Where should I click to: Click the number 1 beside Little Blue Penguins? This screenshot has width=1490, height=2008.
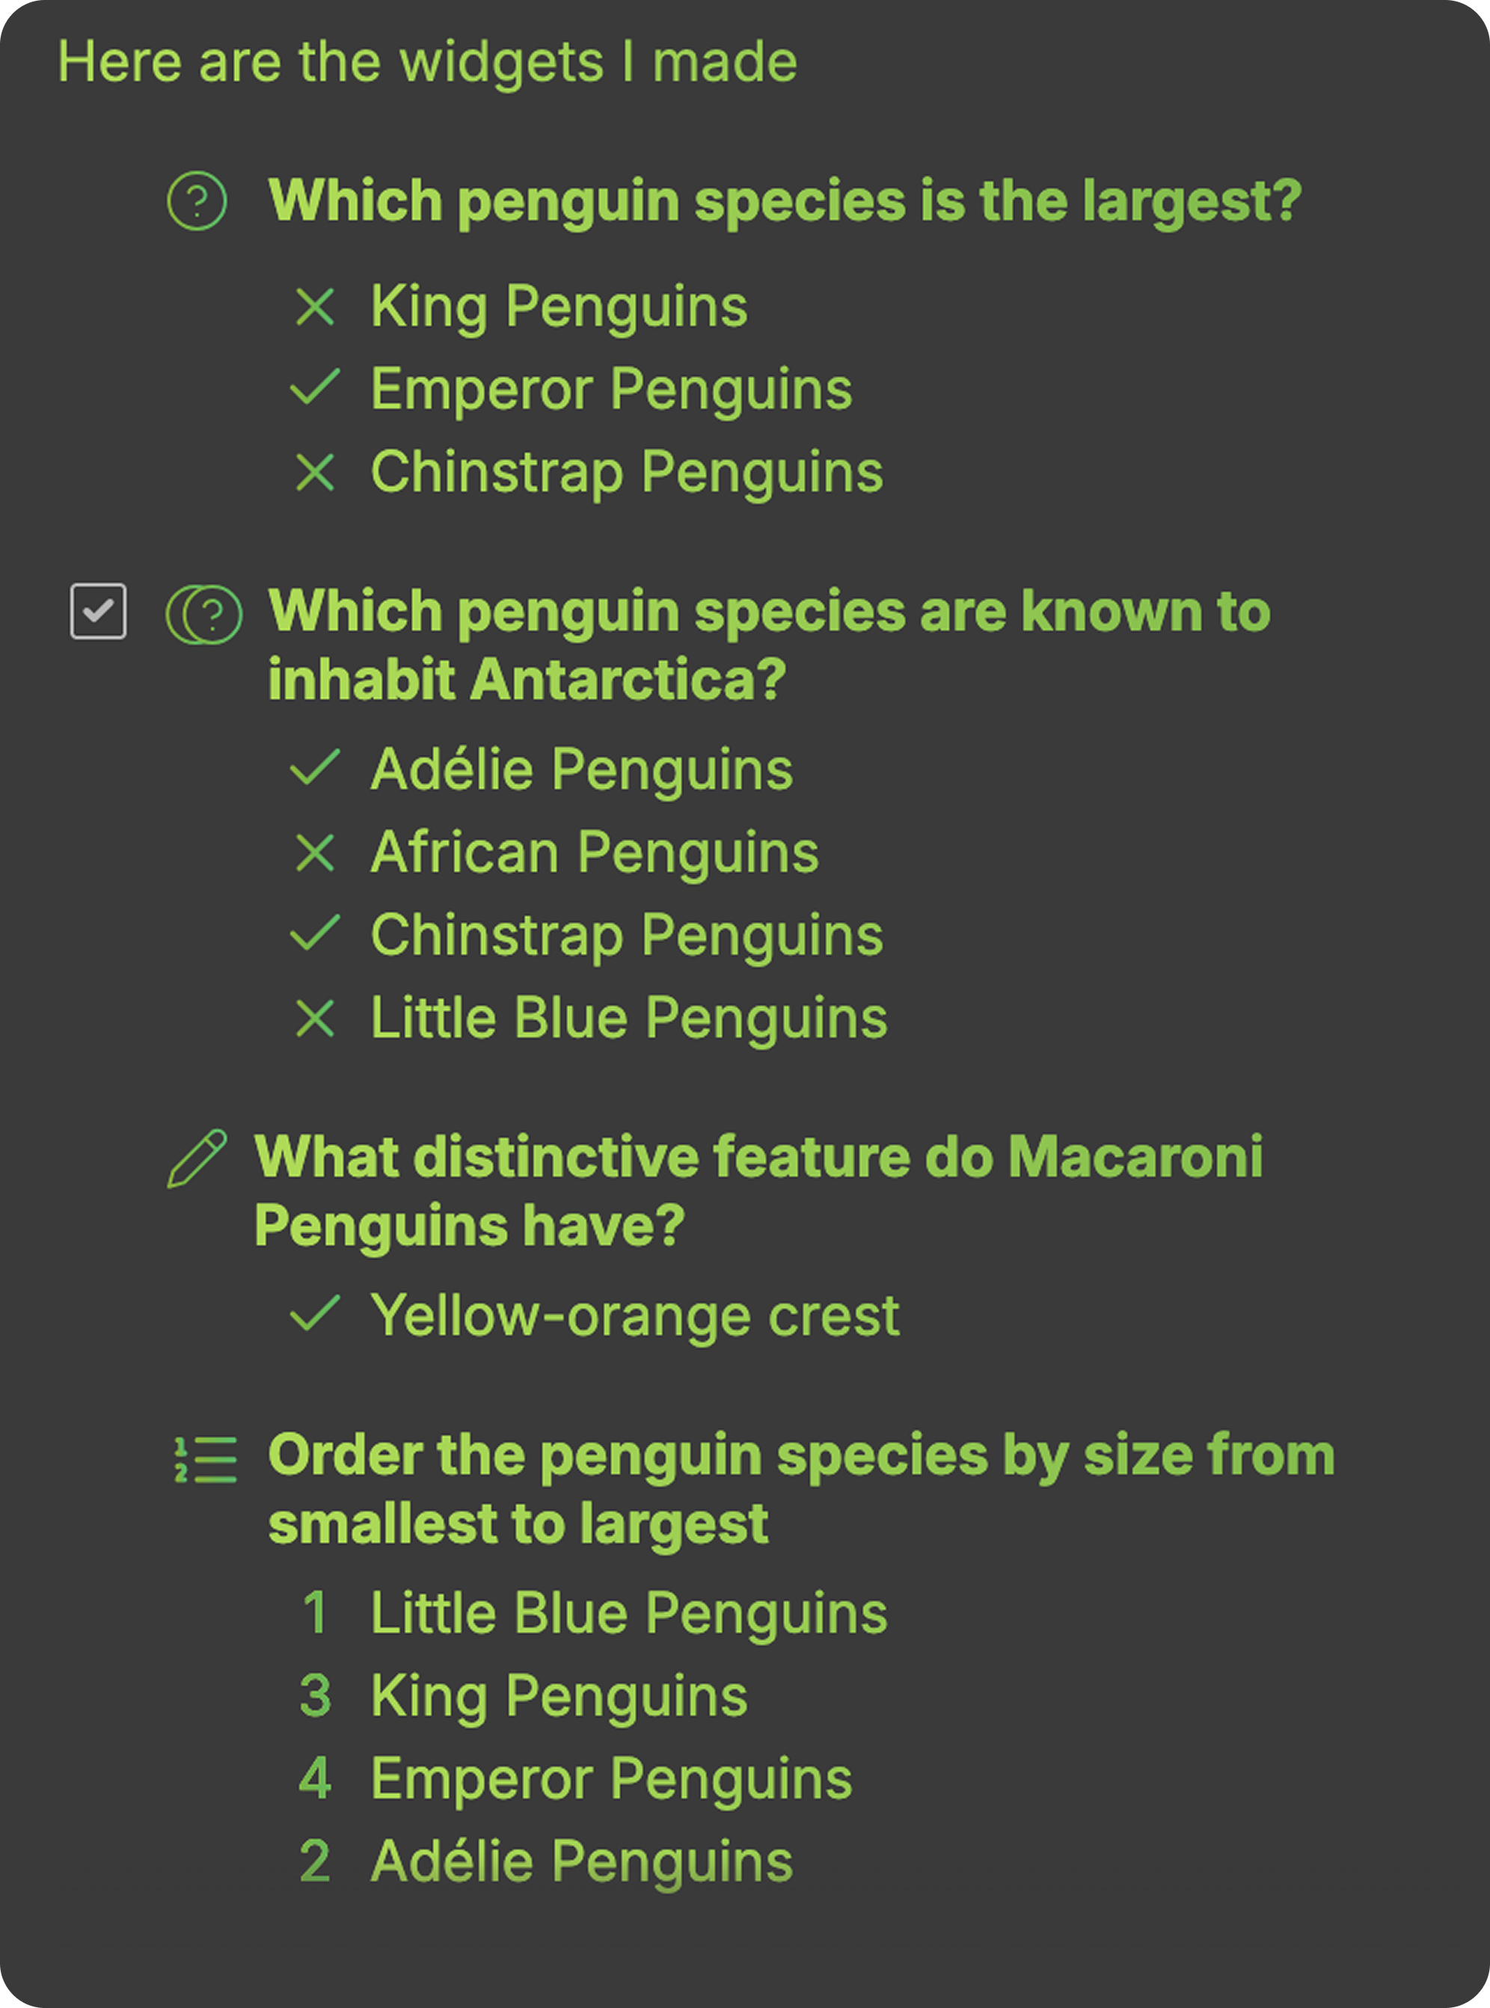coord(315,1612)
